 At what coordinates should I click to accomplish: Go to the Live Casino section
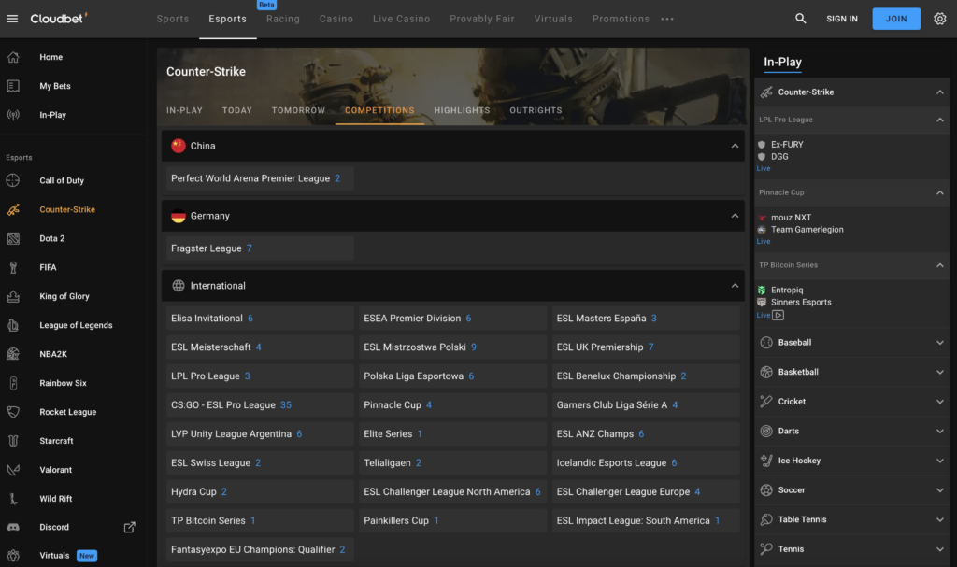tap(402, 19)
